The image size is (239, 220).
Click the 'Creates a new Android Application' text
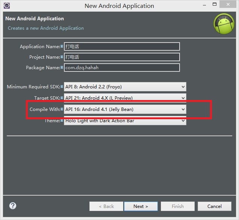click(x=46, y=28)
